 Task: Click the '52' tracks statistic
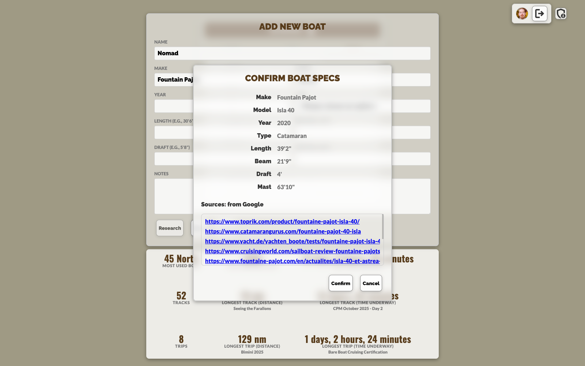click(181, 296)
